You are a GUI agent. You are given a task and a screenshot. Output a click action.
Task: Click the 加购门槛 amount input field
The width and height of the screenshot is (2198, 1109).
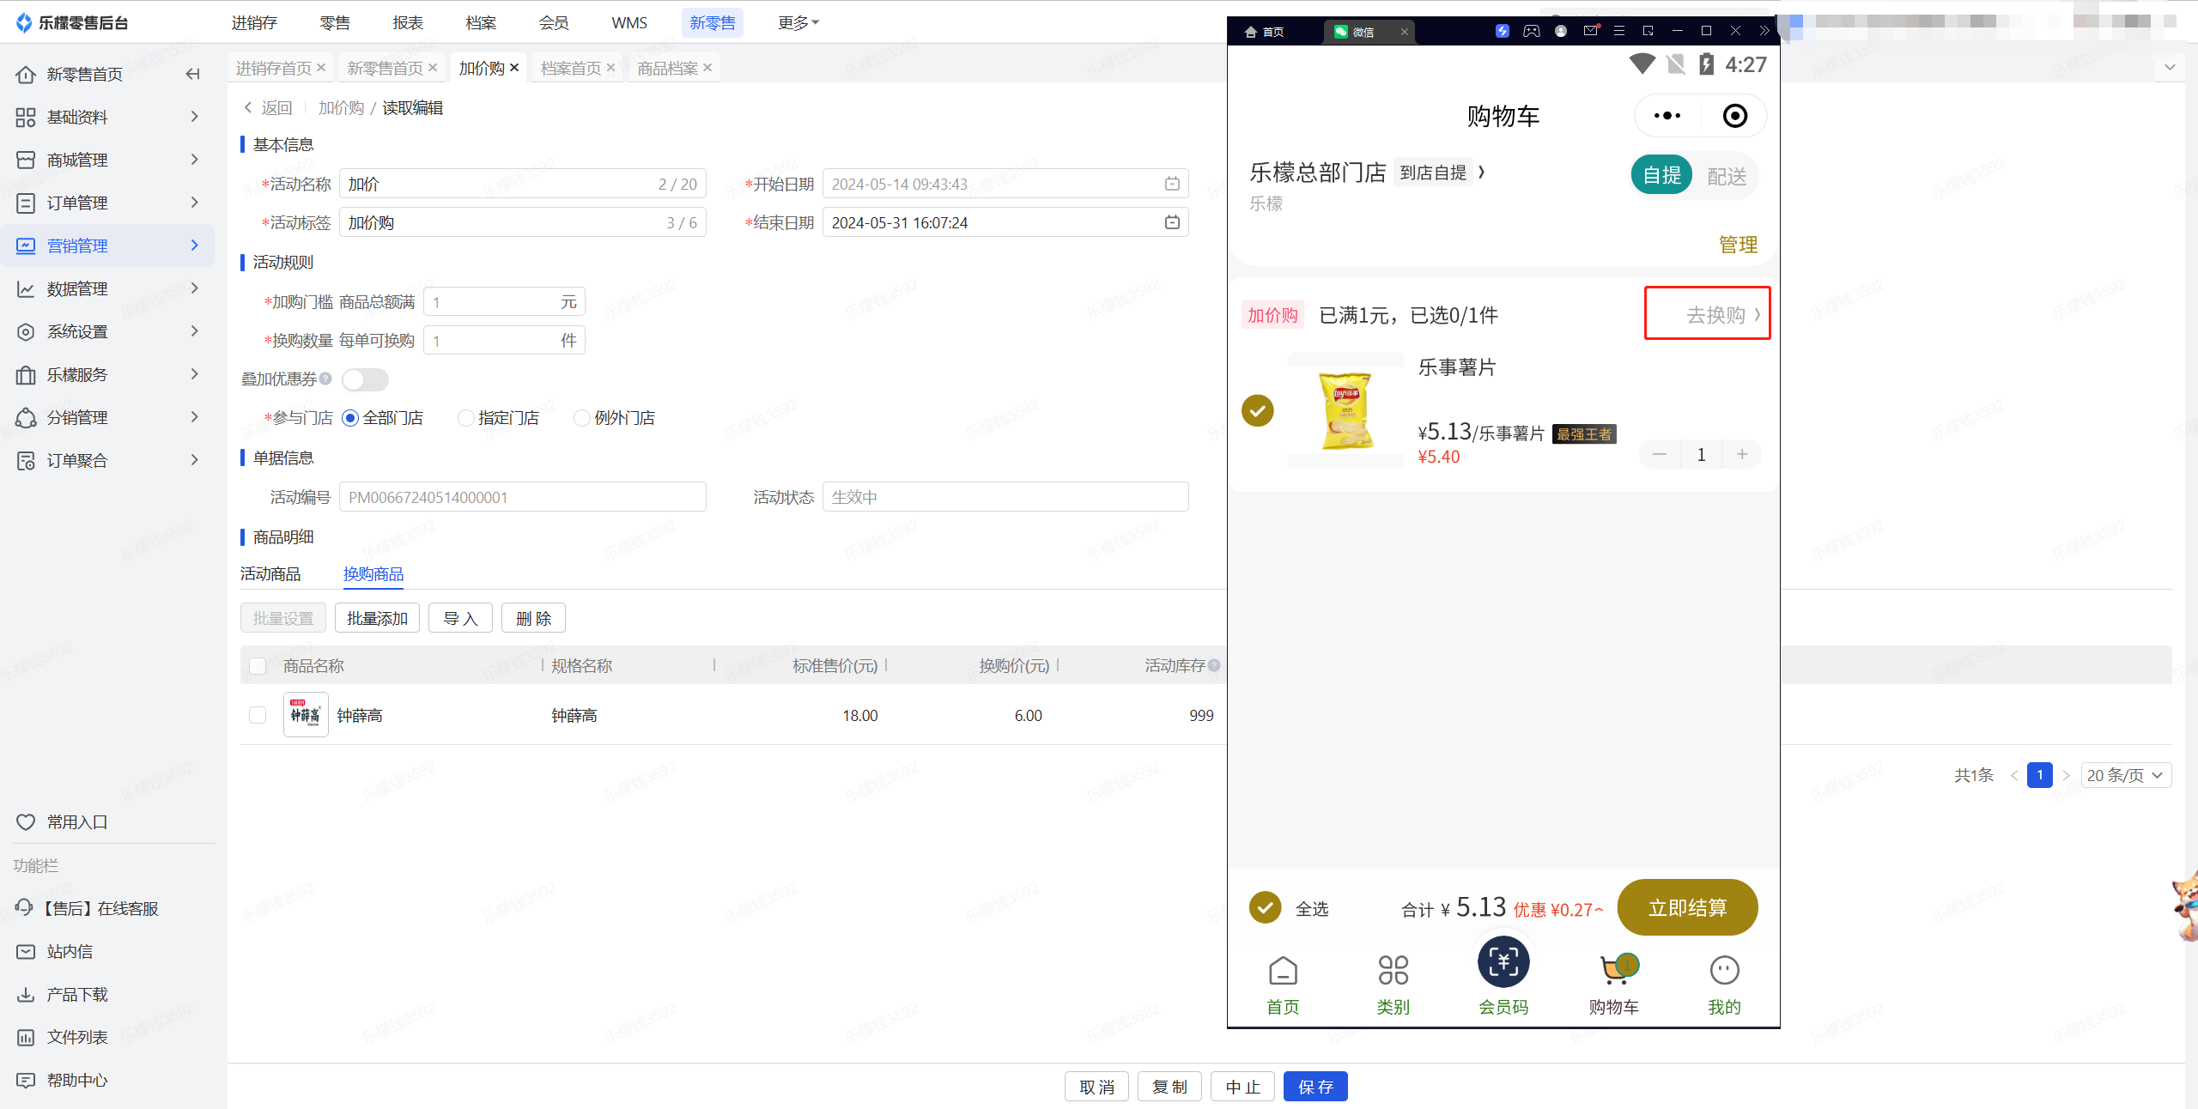coord(504,301)
